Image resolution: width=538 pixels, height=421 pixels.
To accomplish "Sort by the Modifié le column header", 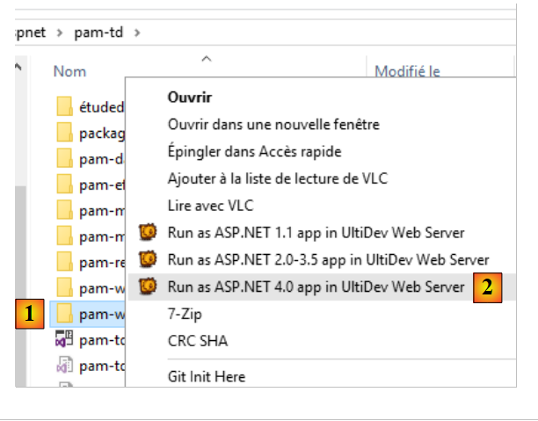I will point(407,71).
